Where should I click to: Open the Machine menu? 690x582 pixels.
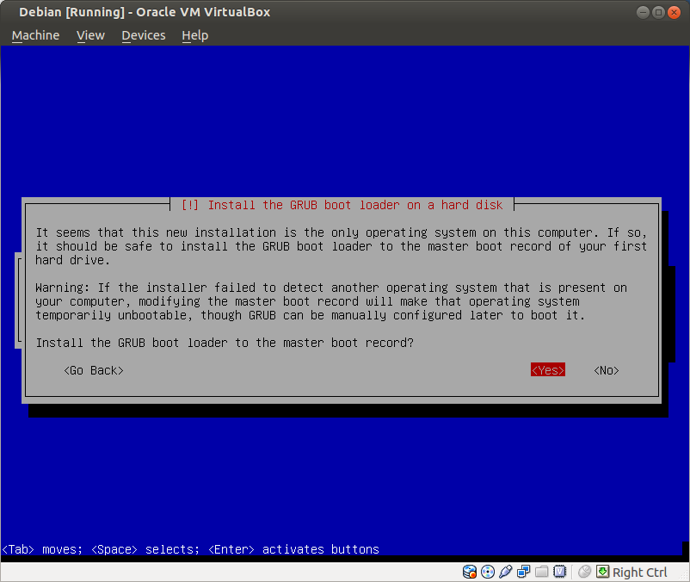click(x=35, y=35)
